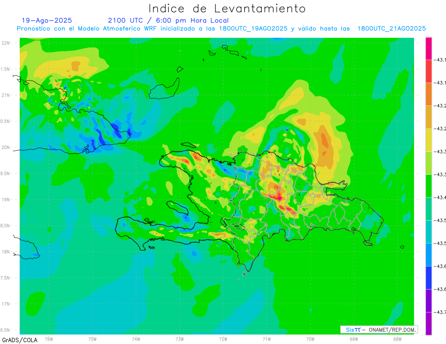Click the cyan legend color block
Viewport: 446px width, 344px height.
point(429,232)
